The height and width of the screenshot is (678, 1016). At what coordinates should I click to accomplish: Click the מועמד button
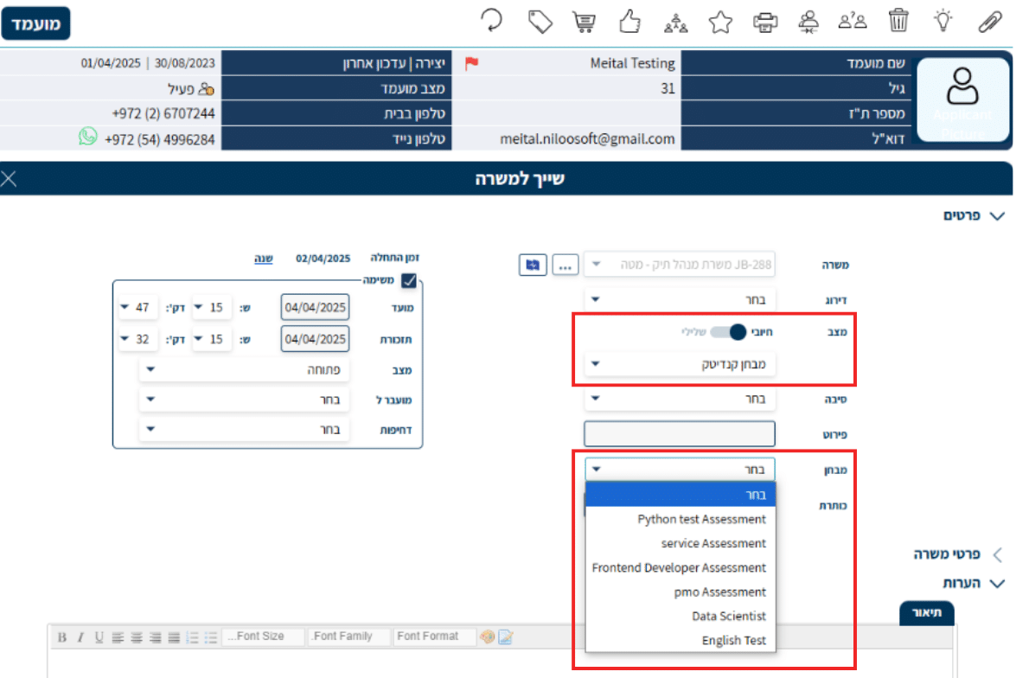point(35,24)
